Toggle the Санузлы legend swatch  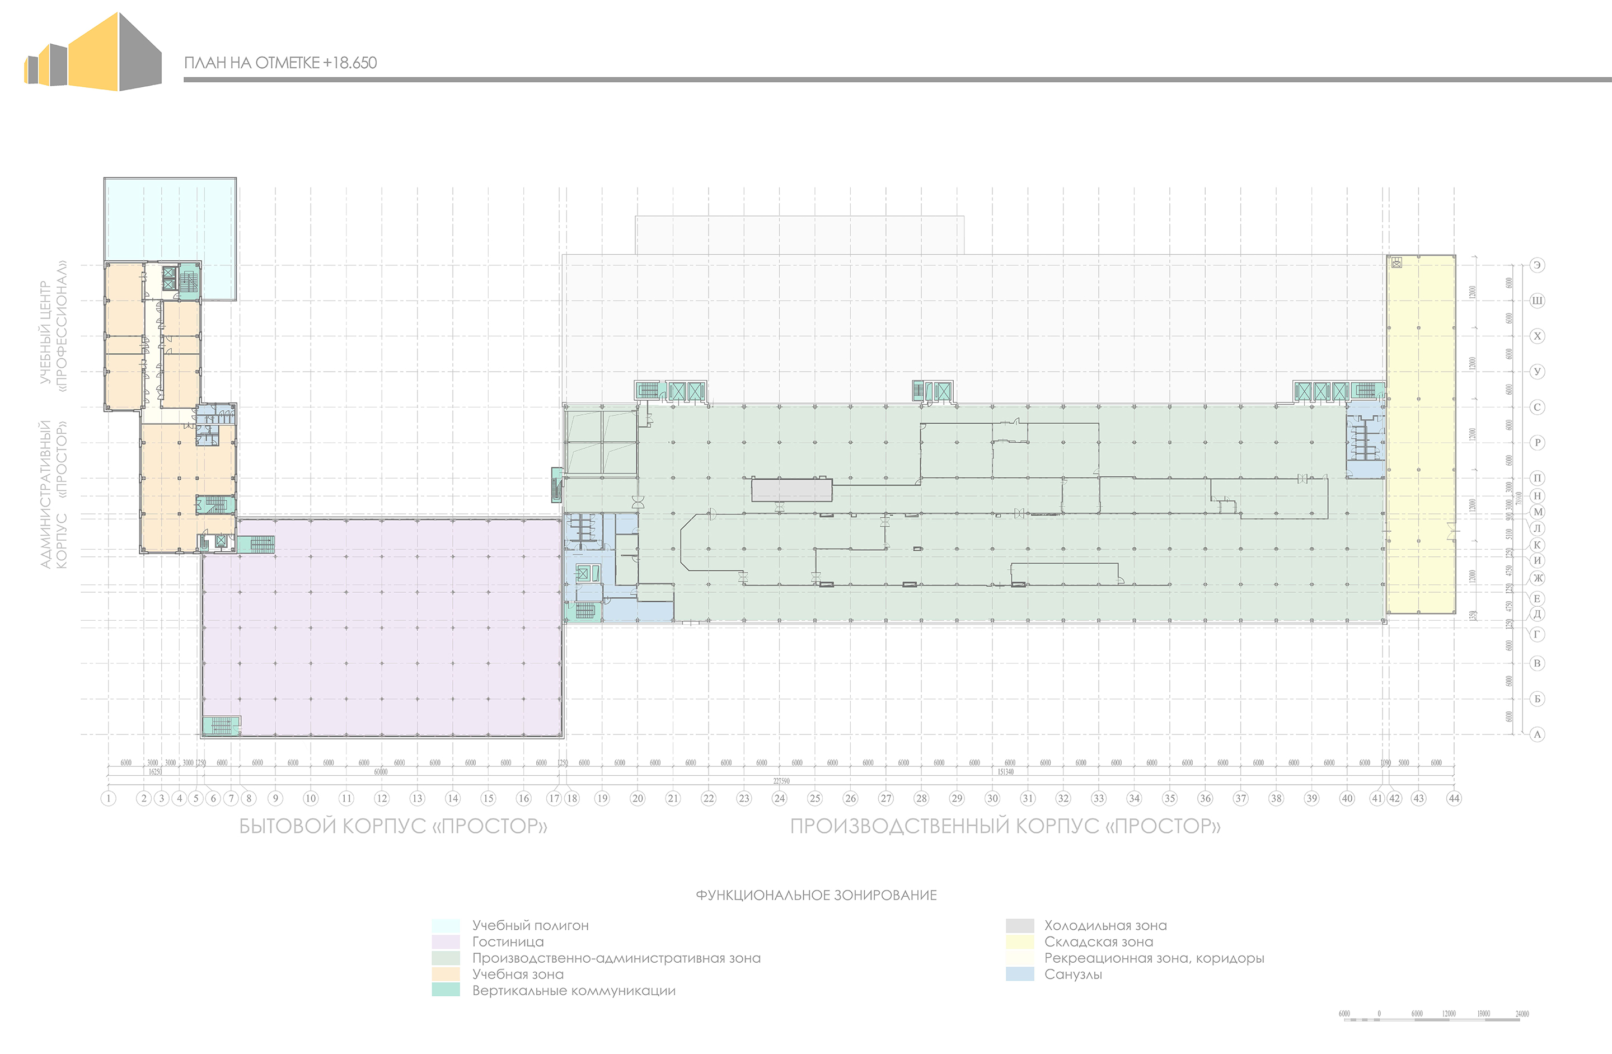pyautogui.click(x=1019, y=974)
